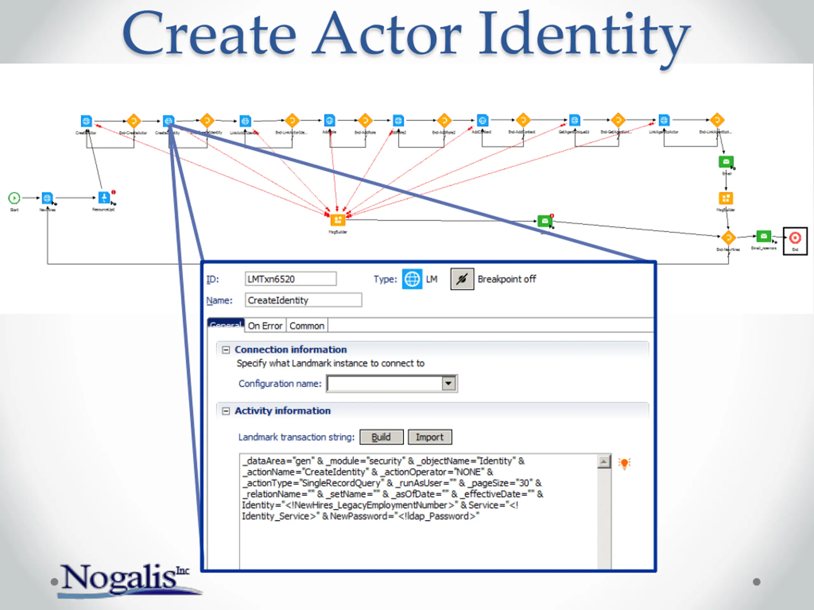The width and height of the screenshot is (814, 610).
Task: Select the Email node under End-LinkAgentToA...
Action: pos(726,161)
